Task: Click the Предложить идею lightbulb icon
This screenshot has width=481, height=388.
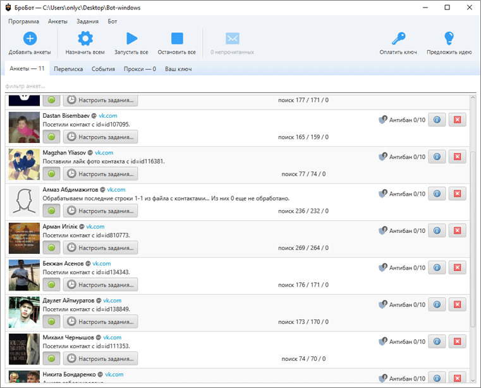Action: (x=449, y=39)
